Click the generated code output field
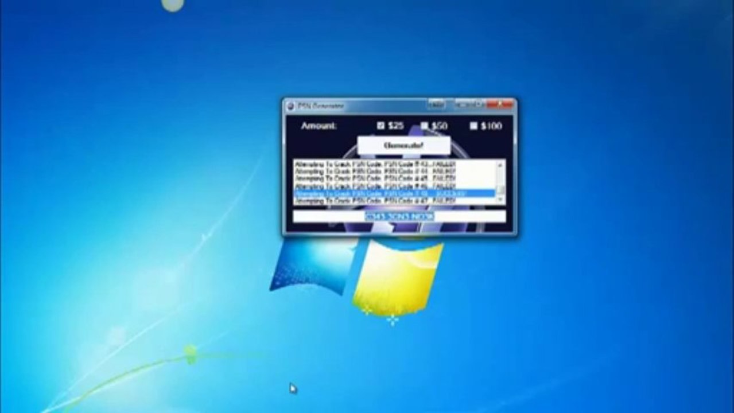The image size is (734, 413). (399, 216)
